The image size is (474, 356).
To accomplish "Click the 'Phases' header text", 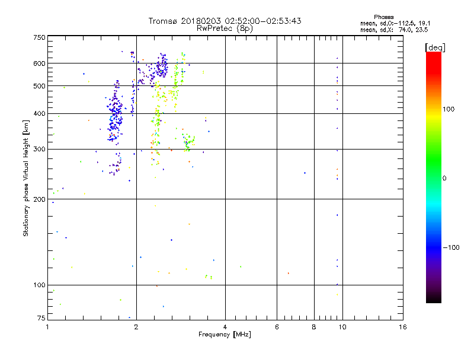I will (x=383, y=17).
